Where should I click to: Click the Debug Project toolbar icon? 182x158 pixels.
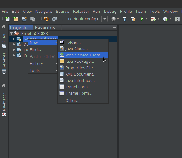(153, 19)
